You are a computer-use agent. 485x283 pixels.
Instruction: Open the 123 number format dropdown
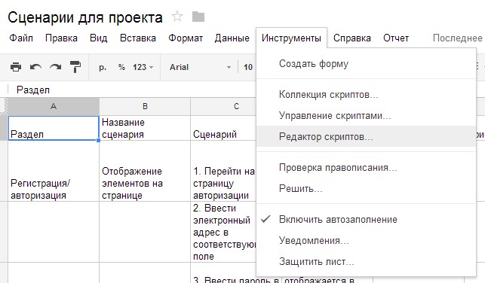coord(143,67)
